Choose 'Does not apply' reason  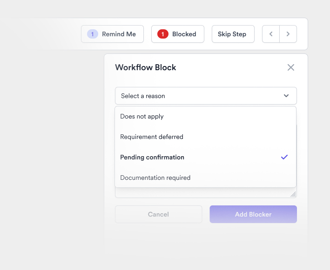point(142,116)
